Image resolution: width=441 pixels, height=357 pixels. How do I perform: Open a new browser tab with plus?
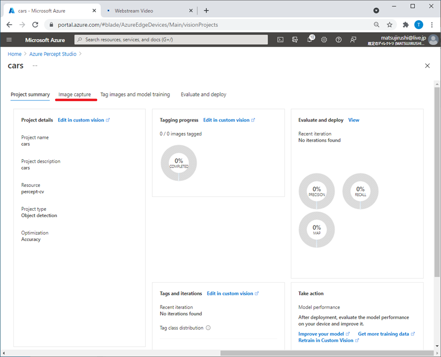206,10
